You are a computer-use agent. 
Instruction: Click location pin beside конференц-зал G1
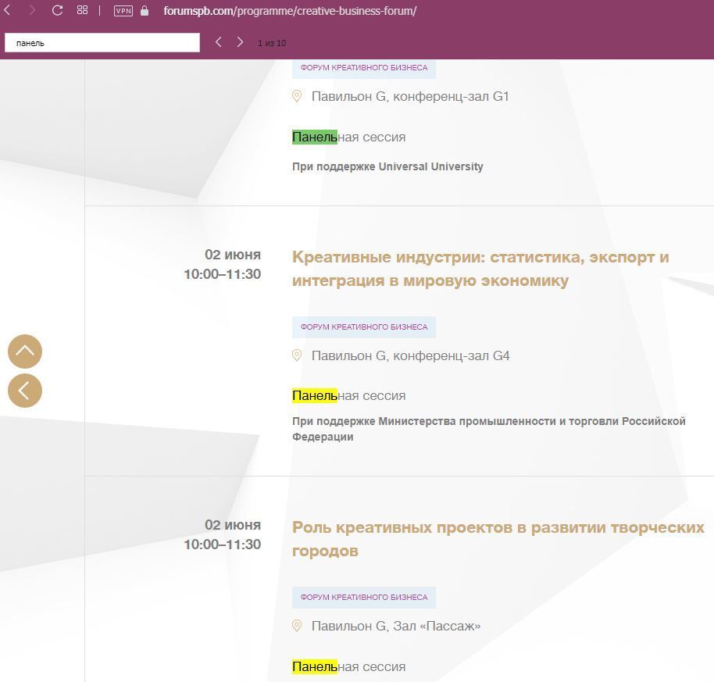(x=297, y=96)
